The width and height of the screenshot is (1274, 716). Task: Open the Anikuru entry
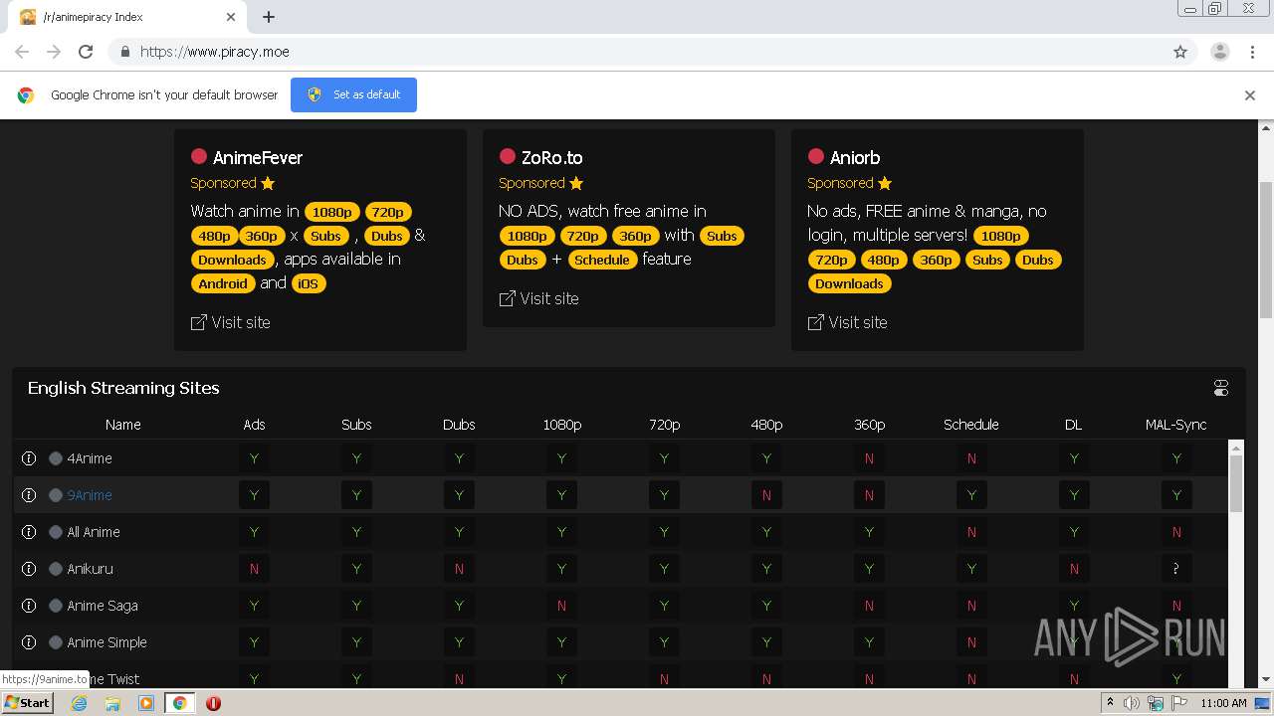click(90, 569)
